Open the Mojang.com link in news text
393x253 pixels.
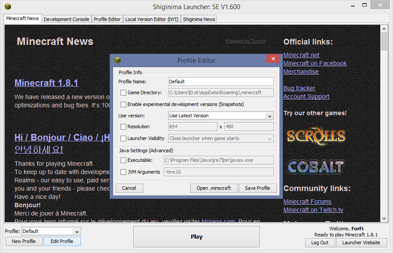pos(218,220)
